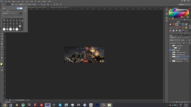Viewport: 191px width, 107px height.
Task: Click the airbrush build-up icon
Action: coord(57,4)
